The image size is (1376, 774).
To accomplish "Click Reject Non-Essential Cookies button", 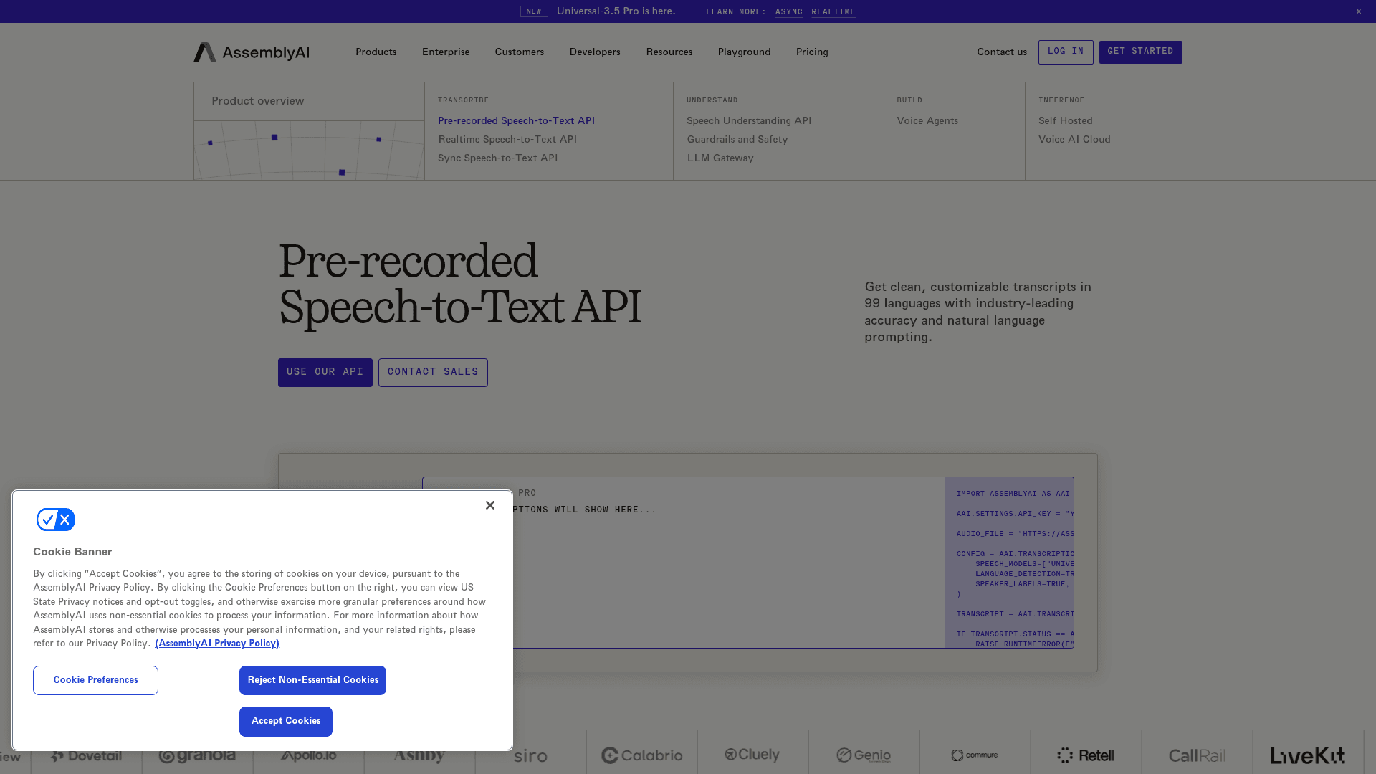I will 312,680.
